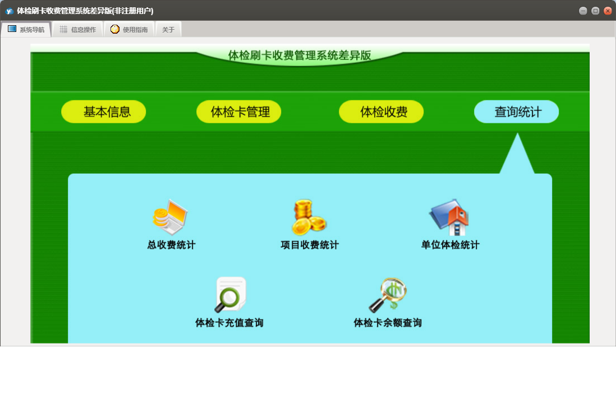Viewport: 616px width, 403px height.
Task: Click the round icon on the 使用指南 tab
Action: (114, 29)
